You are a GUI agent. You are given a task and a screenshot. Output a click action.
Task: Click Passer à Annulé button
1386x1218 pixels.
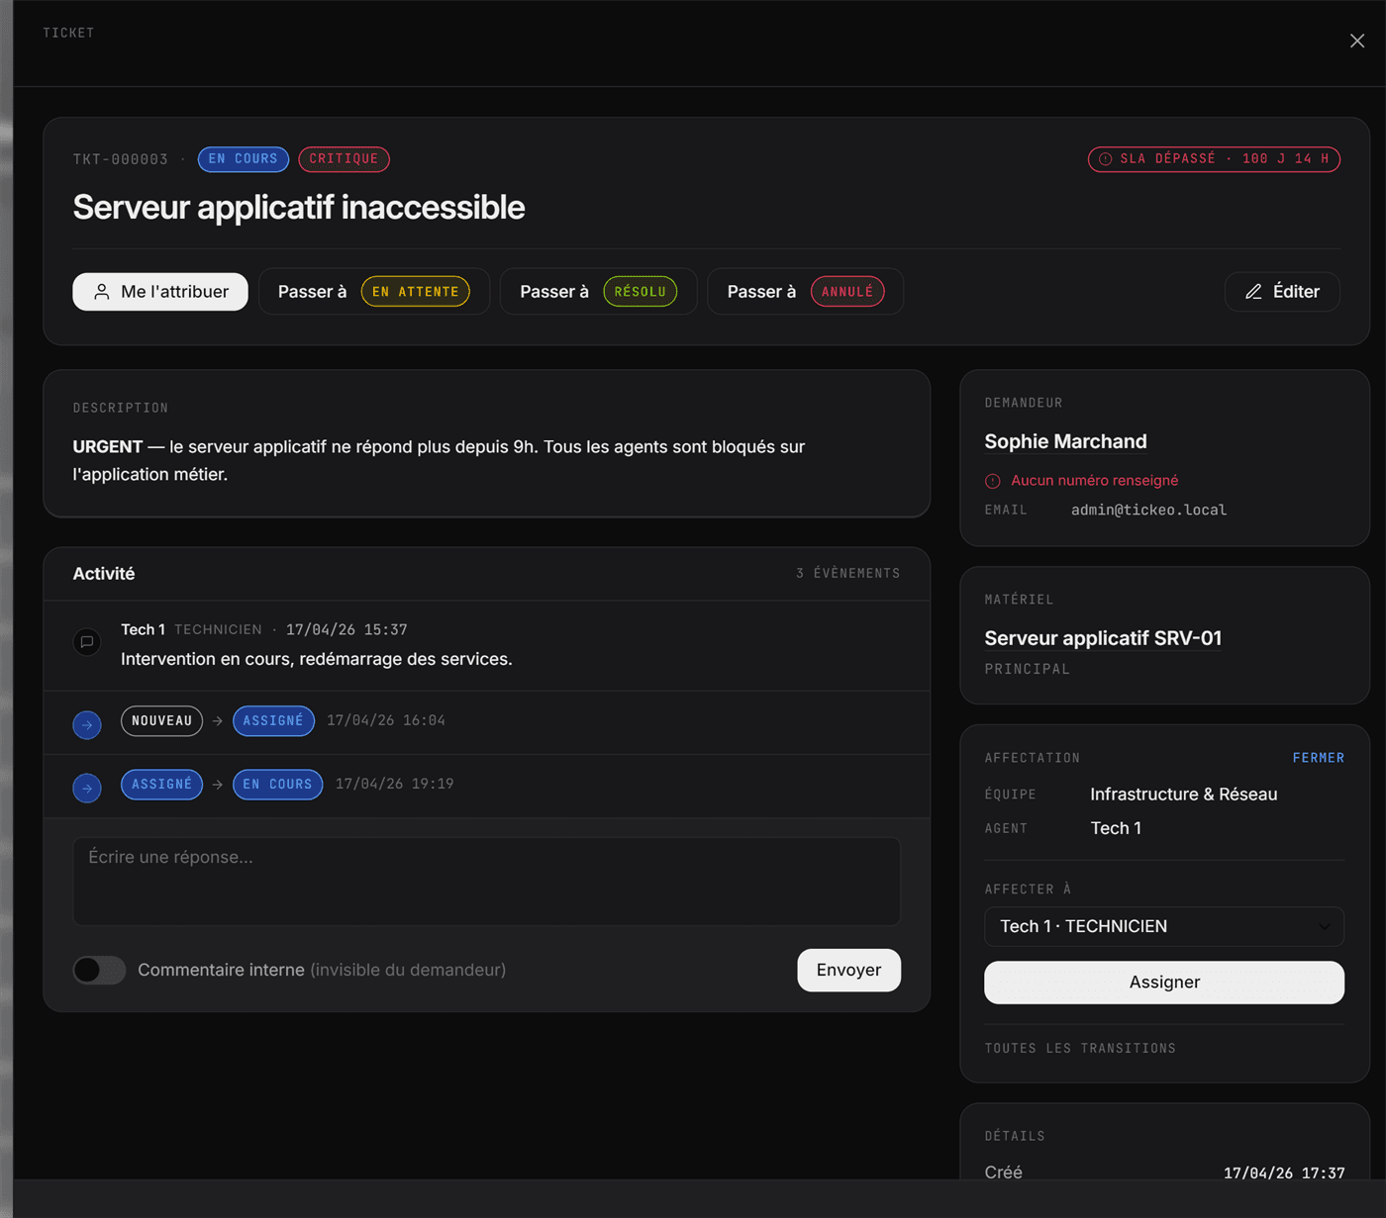click(x=805, y=292)
